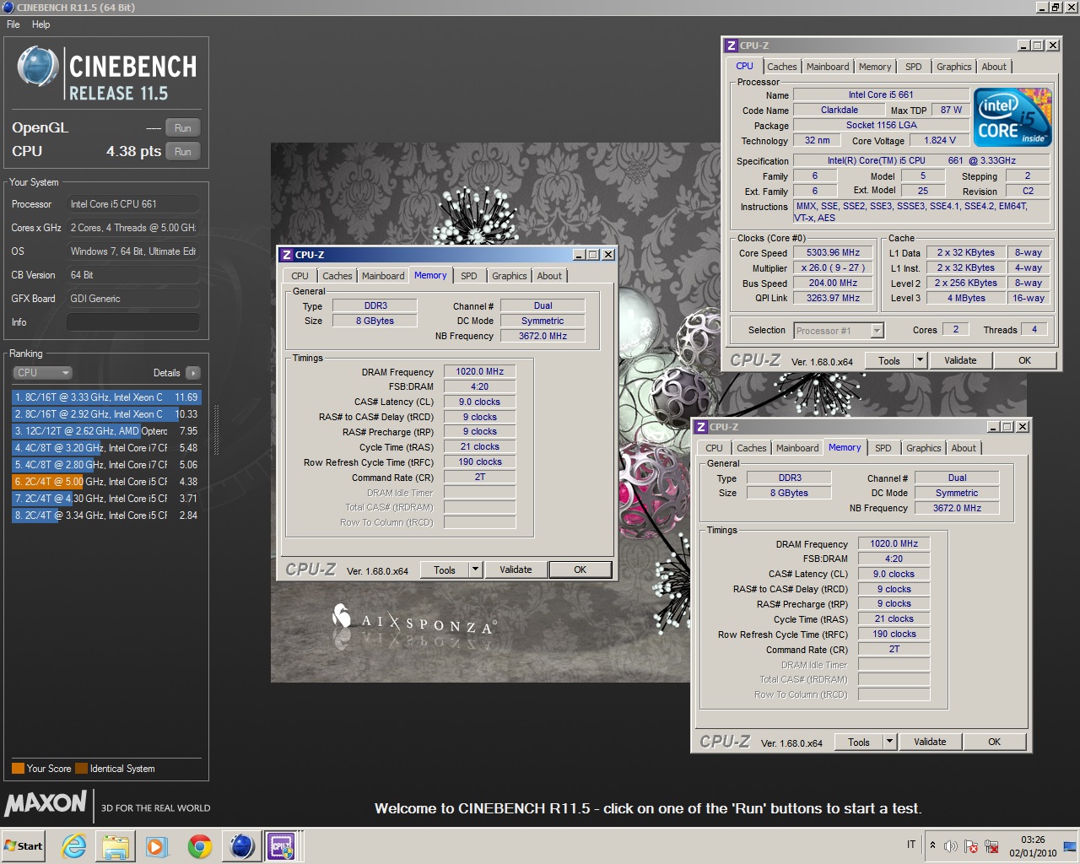
Task: Click Tools button in middle CPU-Z
Action: (445, 570)
